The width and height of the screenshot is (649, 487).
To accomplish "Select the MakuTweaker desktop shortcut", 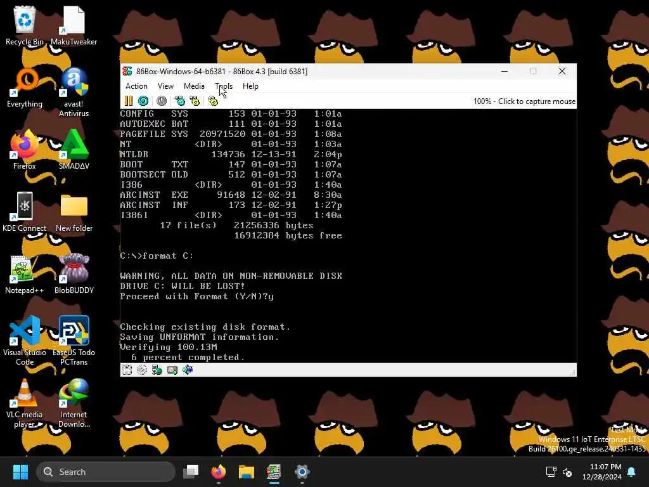I will pyautogui.click(x=74, y=25).
